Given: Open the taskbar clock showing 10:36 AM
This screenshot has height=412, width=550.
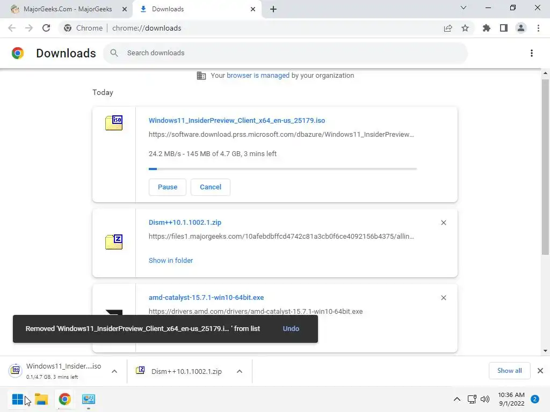Looking at the screenshot, I should click(x=511, y=399).
